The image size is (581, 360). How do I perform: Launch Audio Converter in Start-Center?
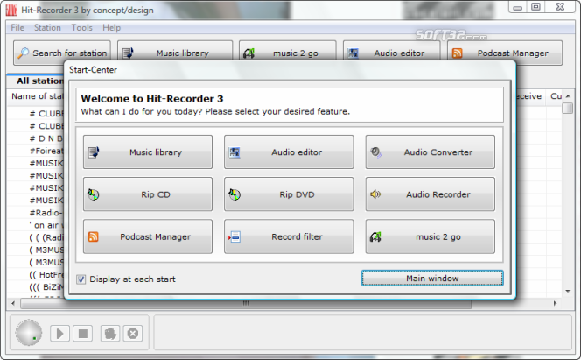click(430, 152)
